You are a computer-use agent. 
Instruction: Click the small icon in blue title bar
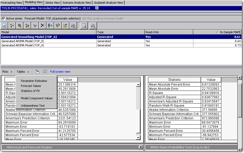click(97, 8)
